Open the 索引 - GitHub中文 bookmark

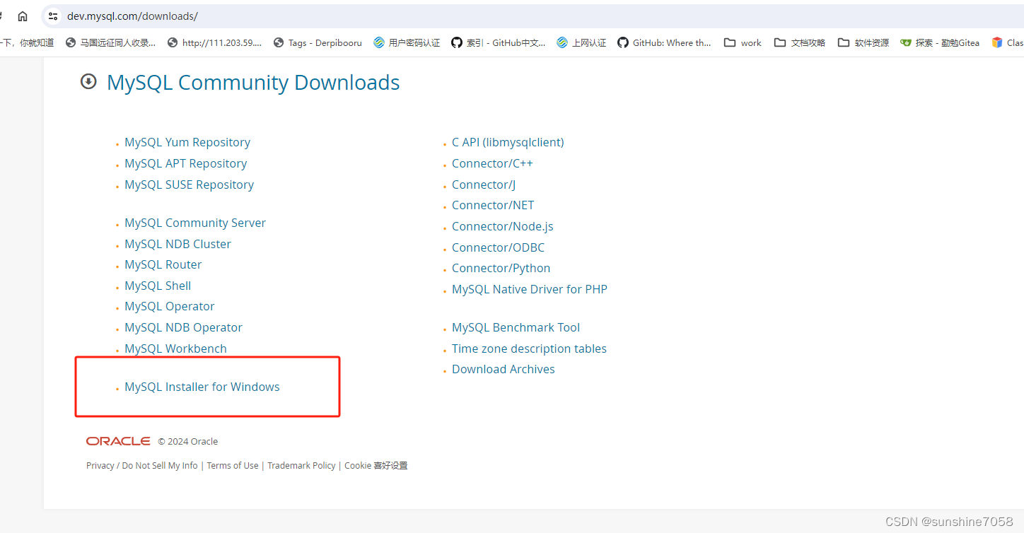[499, 42]
